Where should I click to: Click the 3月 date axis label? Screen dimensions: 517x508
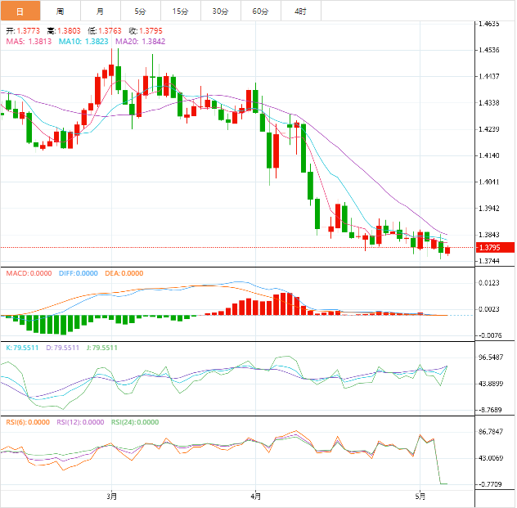112,496
